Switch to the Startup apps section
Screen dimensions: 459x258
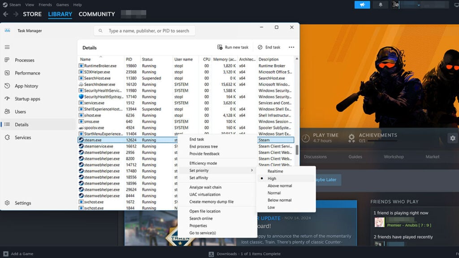pos(28,99)
